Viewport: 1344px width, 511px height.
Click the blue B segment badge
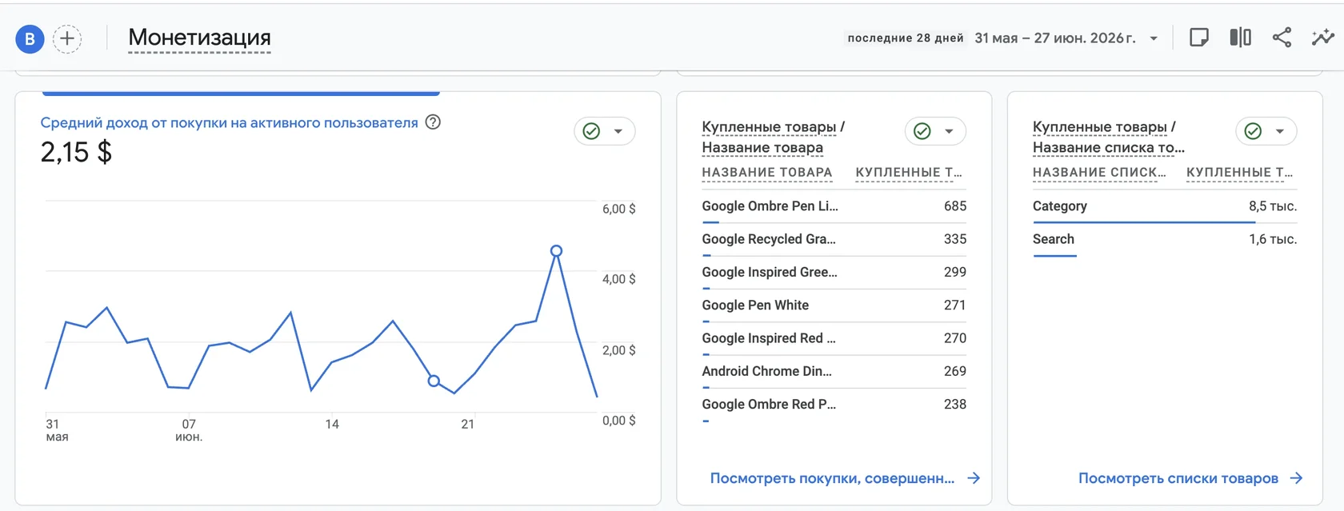pos(30,38)
